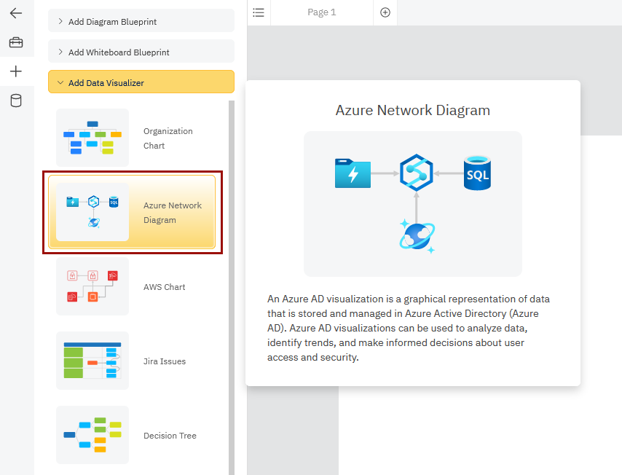
Task: Expand the Add Whiteboard Blueprint section
Action: tap(141, 52)
